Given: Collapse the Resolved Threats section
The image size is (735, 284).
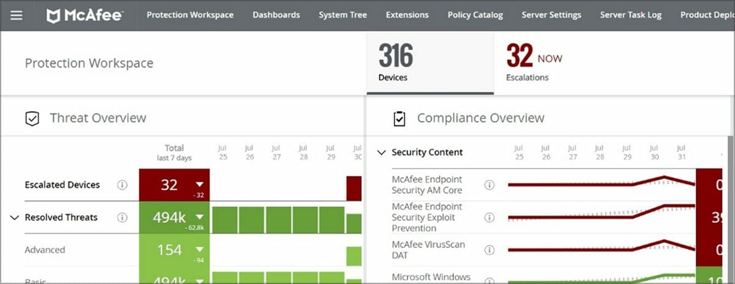Looking at the screenshot, I should pos(15,218).
